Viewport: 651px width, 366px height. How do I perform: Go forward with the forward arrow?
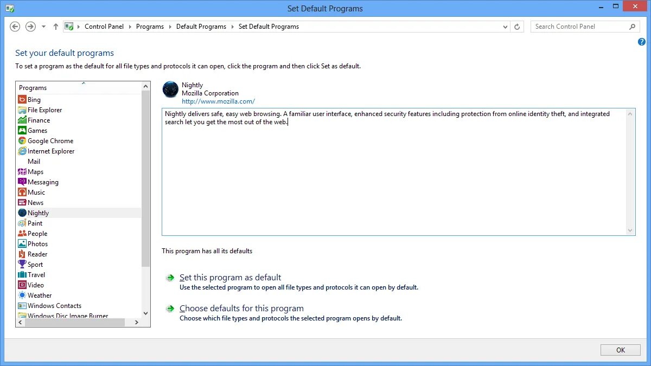31,27
